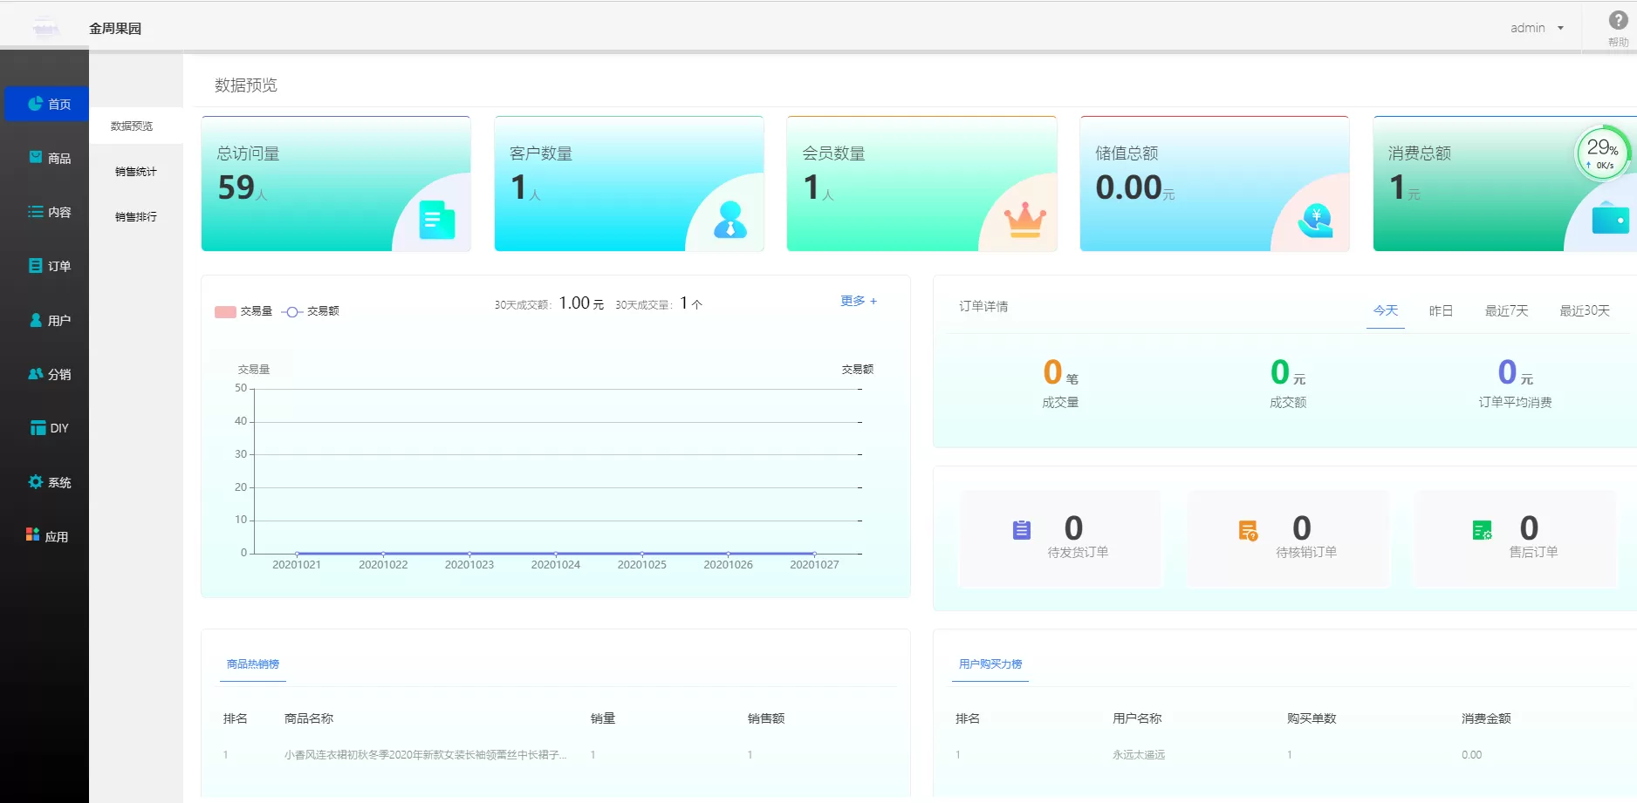This screenshot has height=803, width=1637.
Task: Click the 订单 list icon in sidebar
Action: pos(35,266)
